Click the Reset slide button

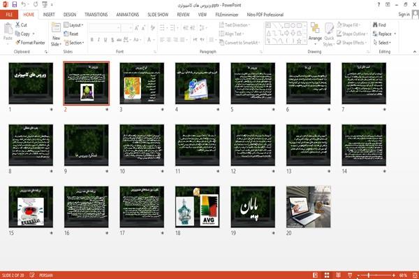click(x=71, y=34)
